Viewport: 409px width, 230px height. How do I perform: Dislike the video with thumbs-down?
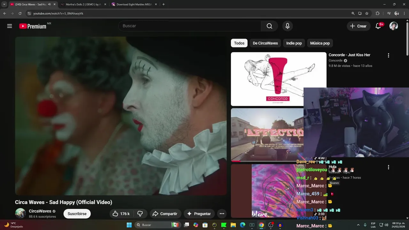[x=140, y=214]
